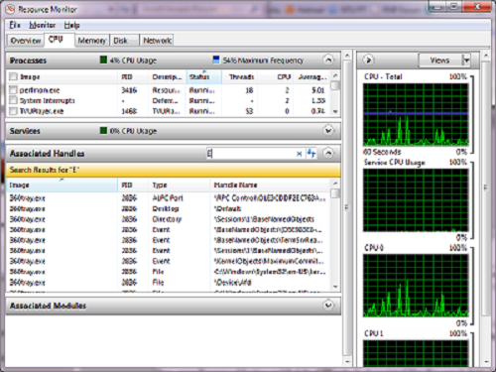This screenshot has height=372, width=496.
Task: Sort handles by Handle Name column
Action: [x=270, y=185]
